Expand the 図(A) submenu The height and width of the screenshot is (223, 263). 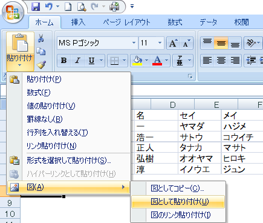(68, 187)
